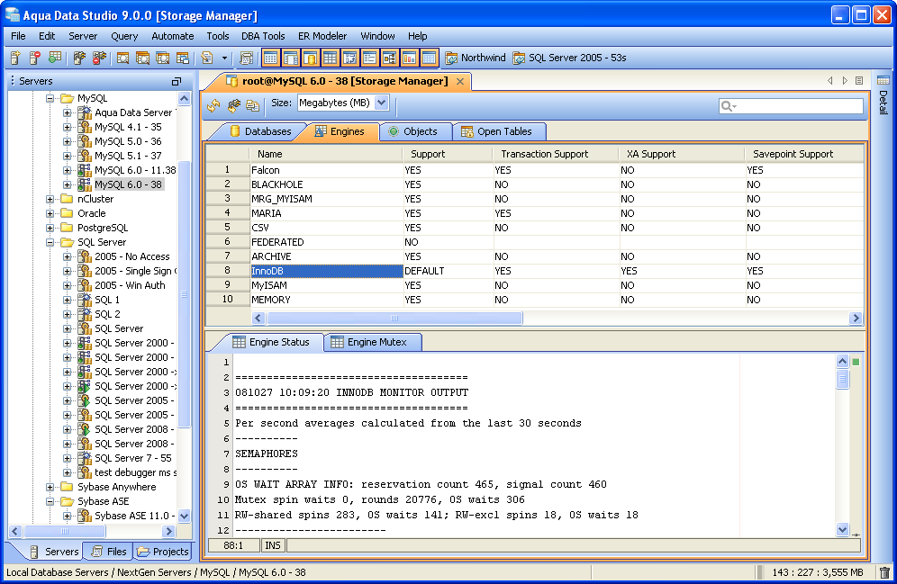
Task: Click the restore icon on Servers panel header
Action: coord(177,81)
